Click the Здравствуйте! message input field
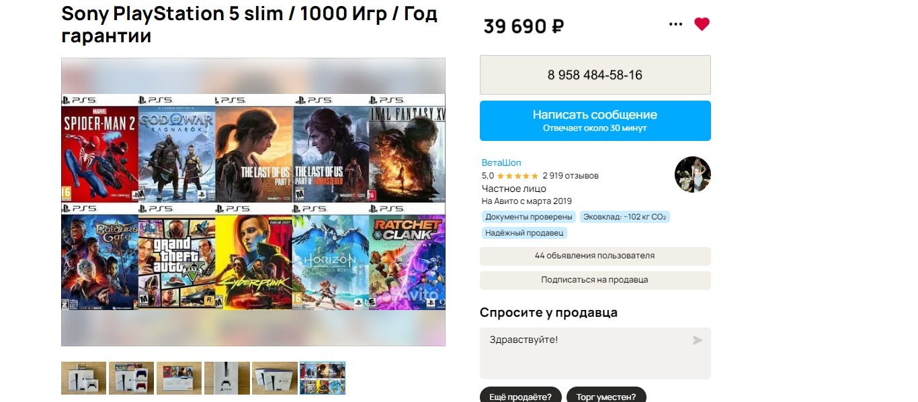 click(595, 353)
